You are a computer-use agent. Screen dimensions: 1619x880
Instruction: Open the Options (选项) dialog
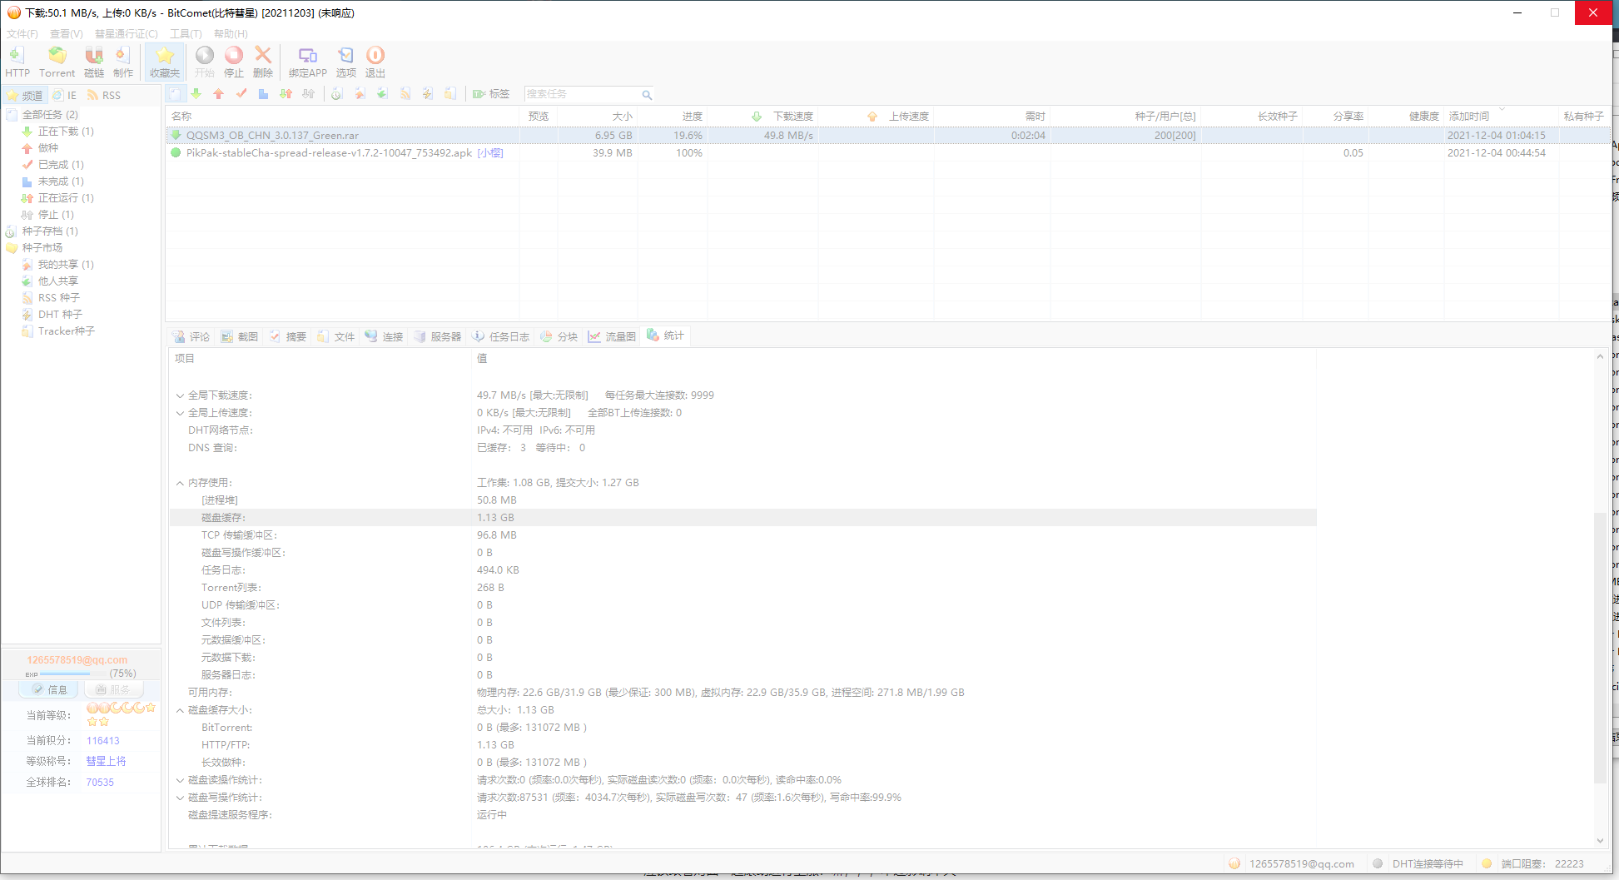click(x=346, y=62)
